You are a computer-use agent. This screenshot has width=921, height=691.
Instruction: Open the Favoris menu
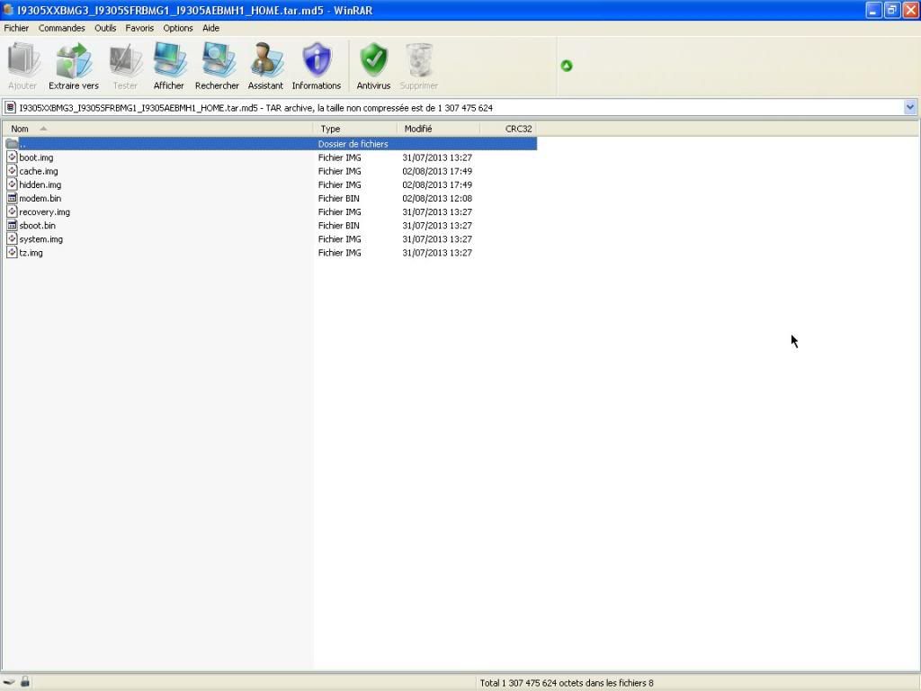[x=139, y=28]
